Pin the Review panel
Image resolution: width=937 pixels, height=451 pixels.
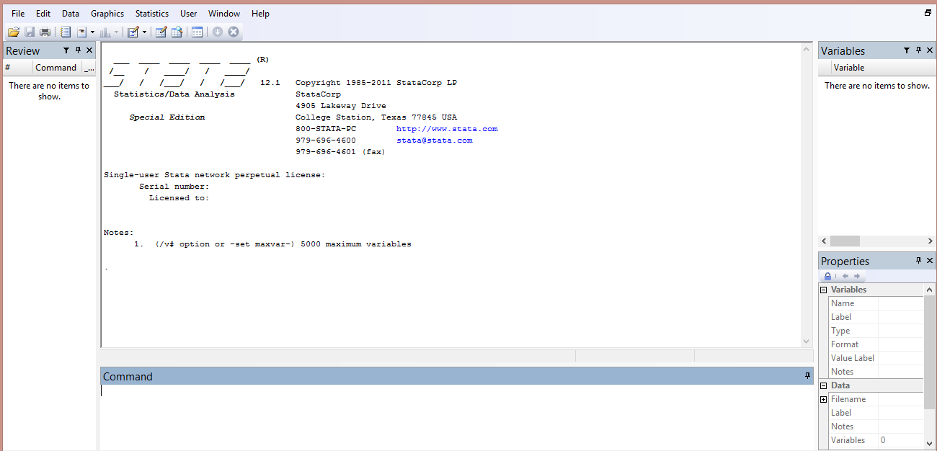78,50
